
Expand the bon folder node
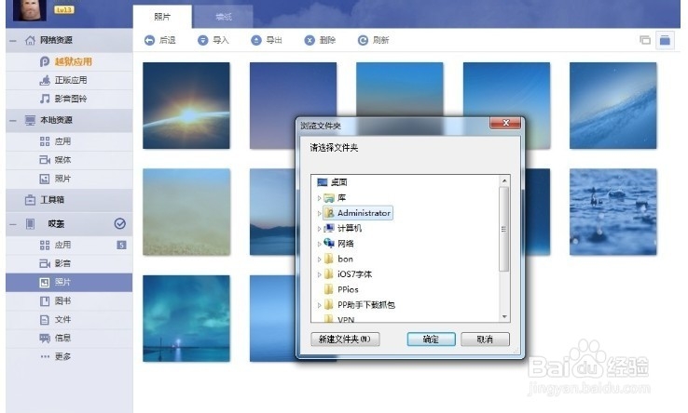(x=319, y=260)
